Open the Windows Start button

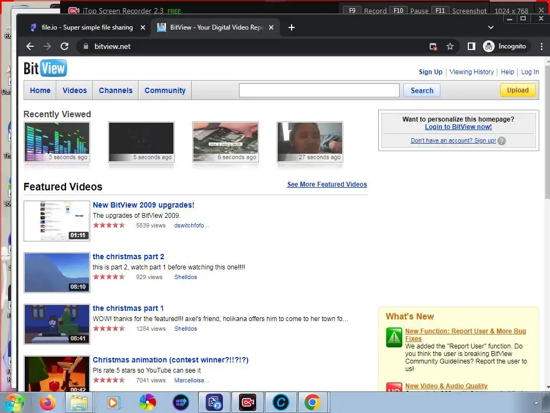[15, 402]
